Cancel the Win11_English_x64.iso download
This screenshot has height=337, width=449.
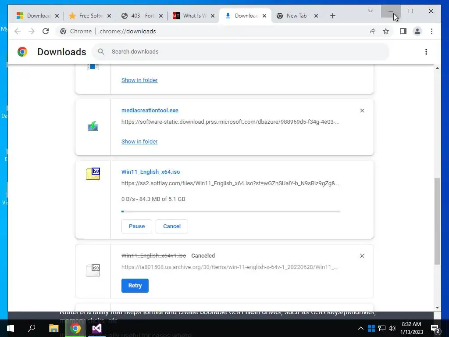[x=172, y=226]
